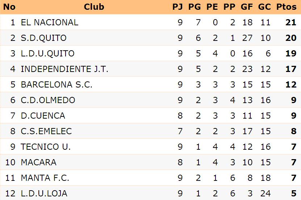Image resolution: width=301 pixels, height=200 pixels.
Task: Select the 21 points value for El Nacional
Action: (x=291, y=22)
